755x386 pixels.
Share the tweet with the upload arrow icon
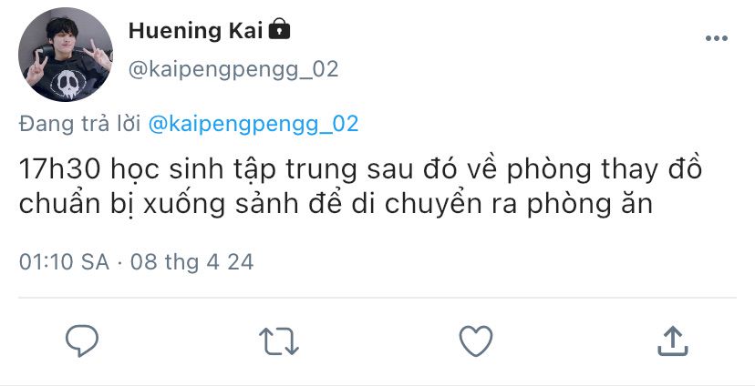pyautogui.click(x=673, y=340)
